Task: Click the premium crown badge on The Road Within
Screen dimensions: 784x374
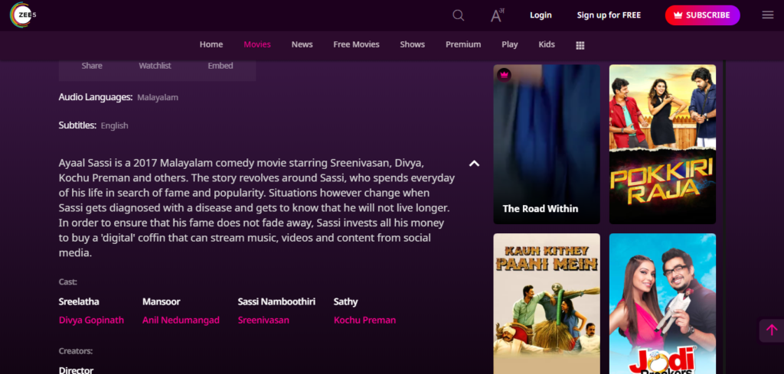Action: coord(504,75)
